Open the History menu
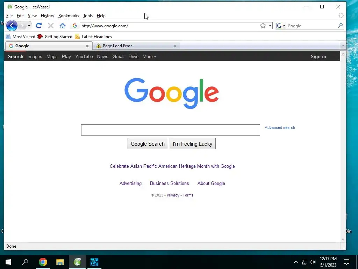The width and height of the screenshot is (358, 269). [48, 16]
